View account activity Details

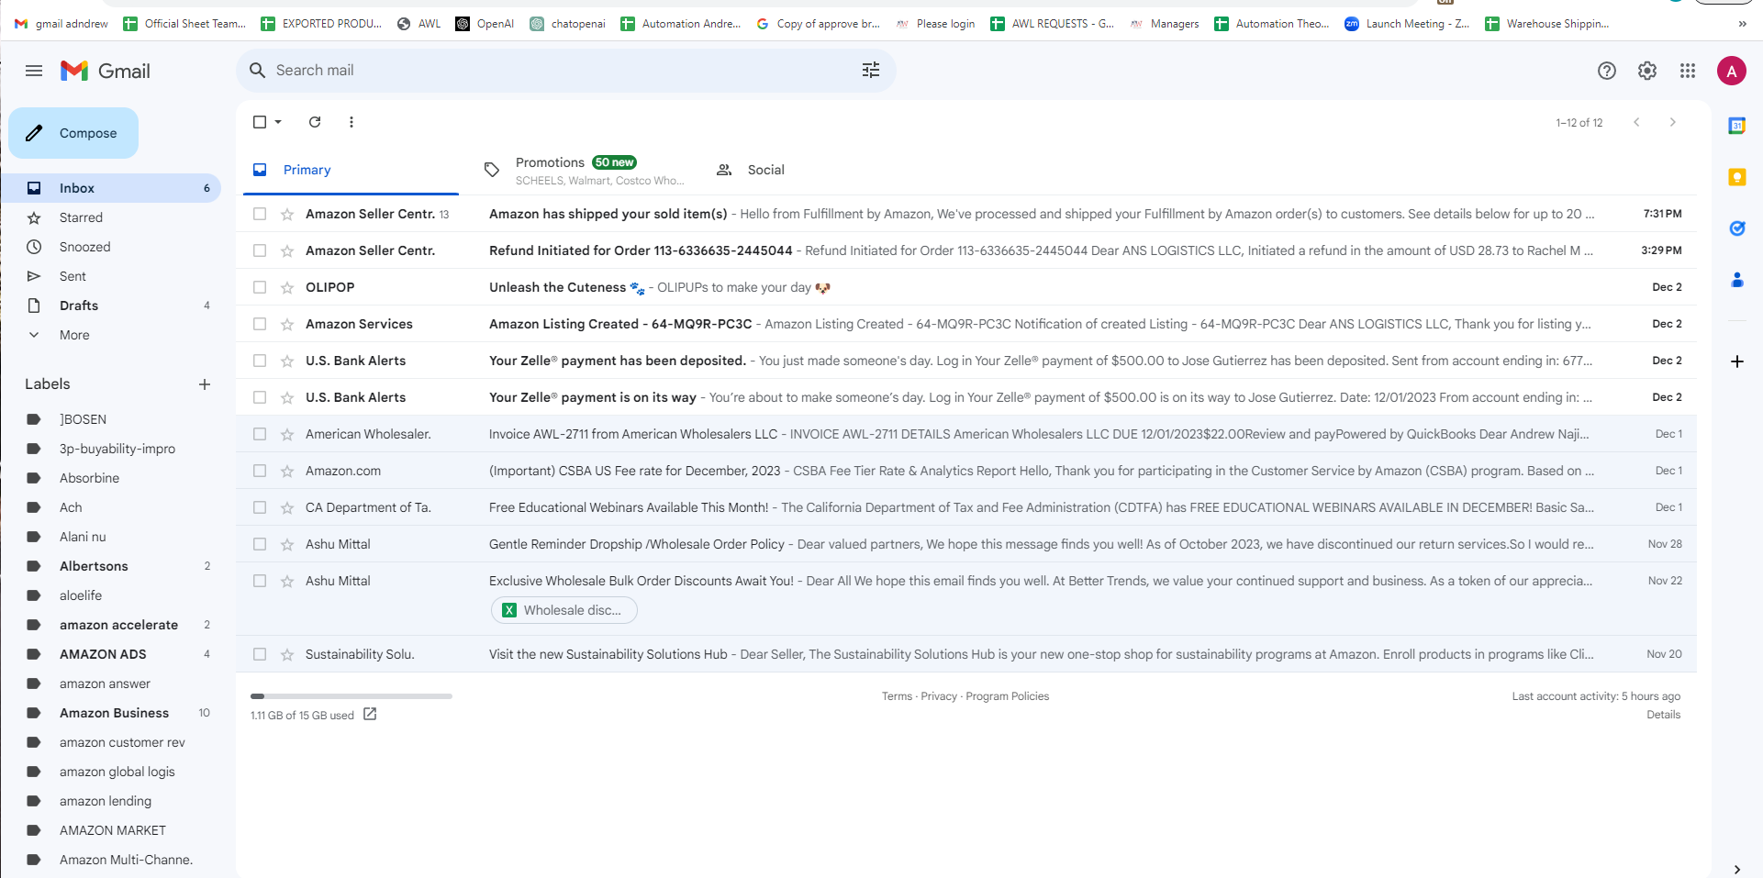pyautogui.click(x=1663, y=715)
